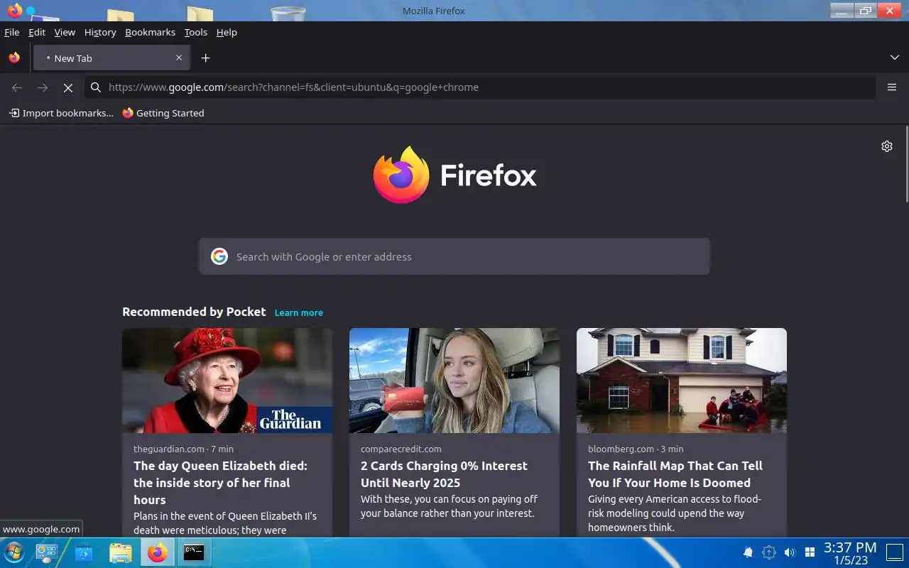Close the New Tab tab

pos(179,58)
